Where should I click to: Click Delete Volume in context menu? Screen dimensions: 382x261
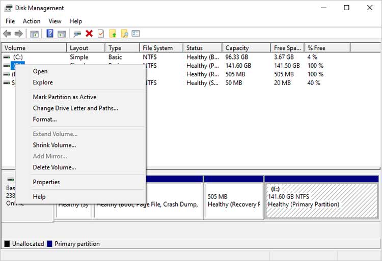(54, 167)
